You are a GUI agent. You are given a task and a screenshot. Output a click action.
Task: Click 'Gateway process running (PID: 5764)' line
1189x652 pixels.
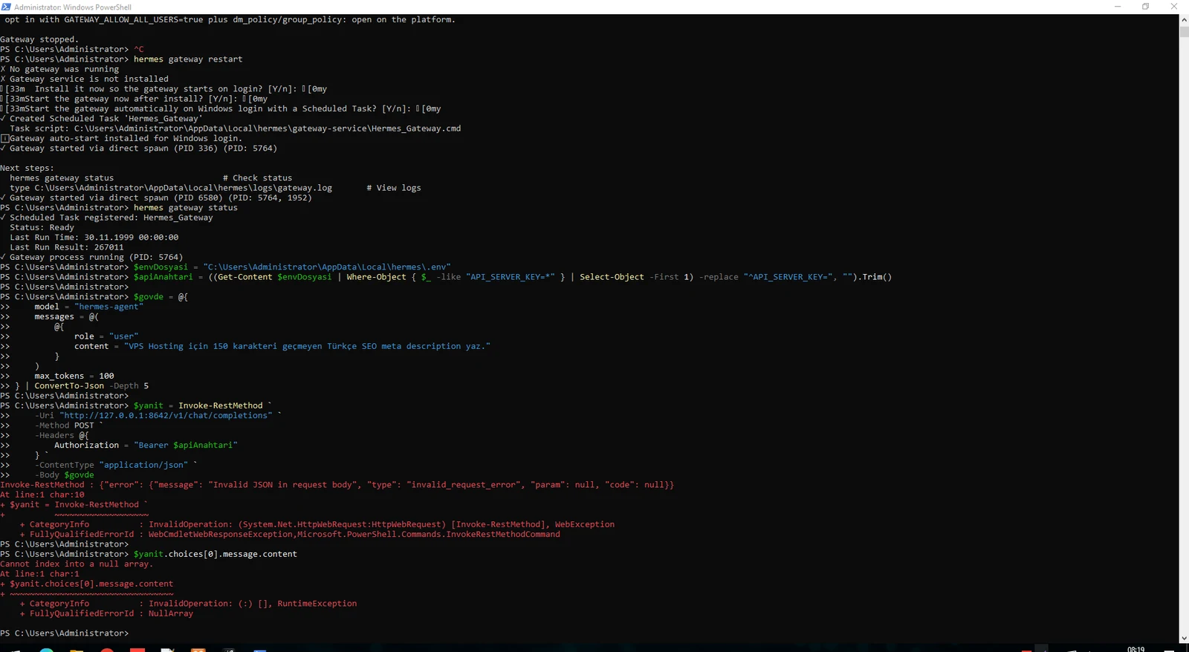tap(96, 257)
